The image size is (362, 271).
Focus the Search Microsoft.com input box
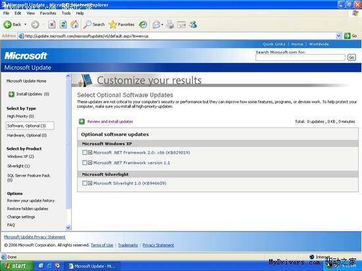[300, 57]
